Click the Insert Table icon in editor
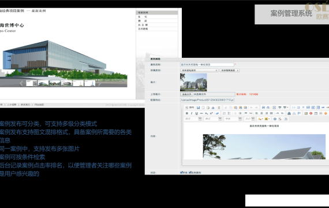This screenshot has height=208, width=329. 316,113
